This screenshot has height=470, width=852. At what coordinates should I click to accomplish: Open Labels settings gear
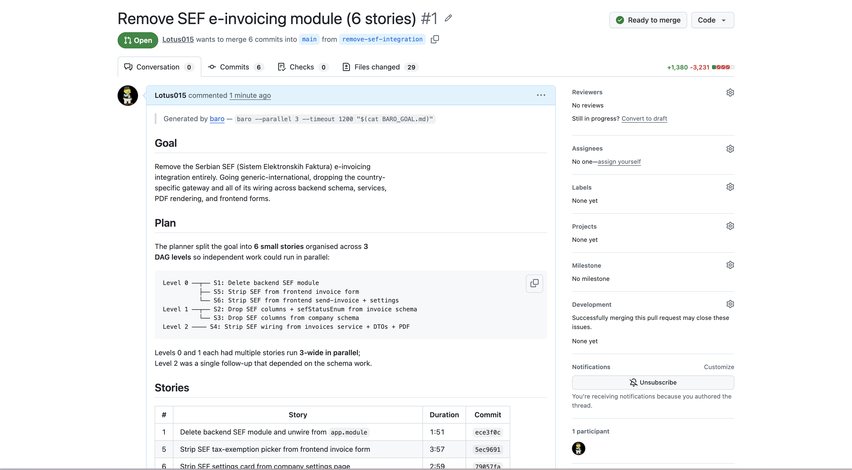tap(730, 187)
